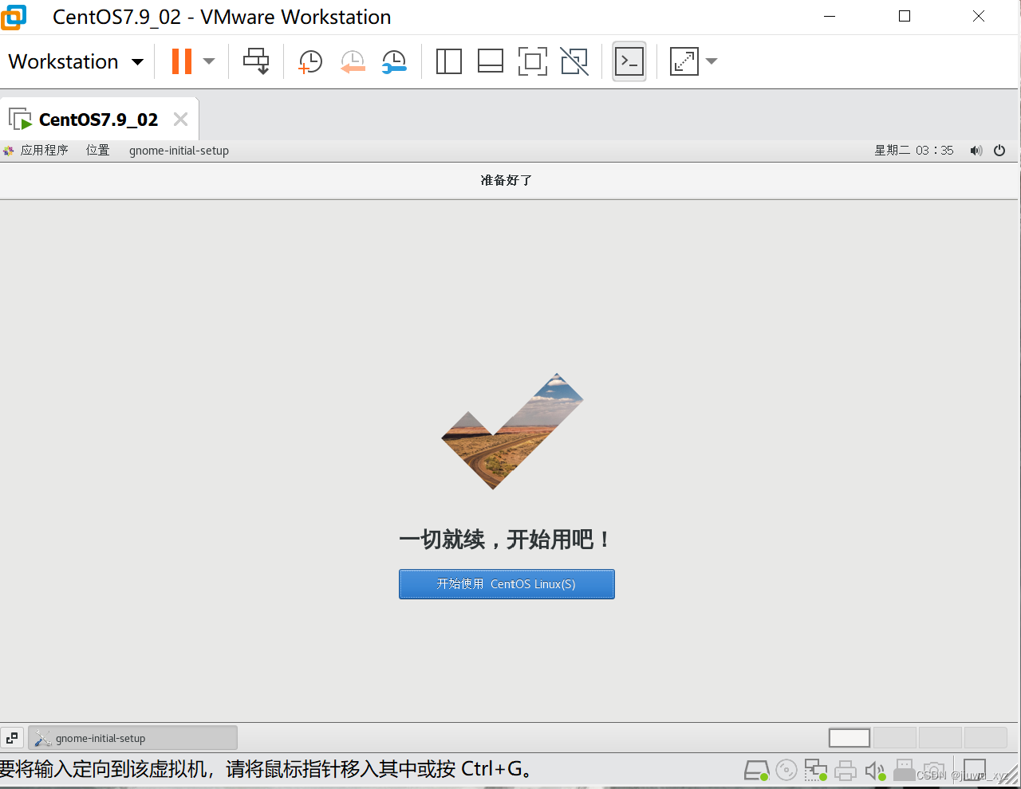Click the VMware logo in title bar

pyautogui.click(x=14, y=17)
